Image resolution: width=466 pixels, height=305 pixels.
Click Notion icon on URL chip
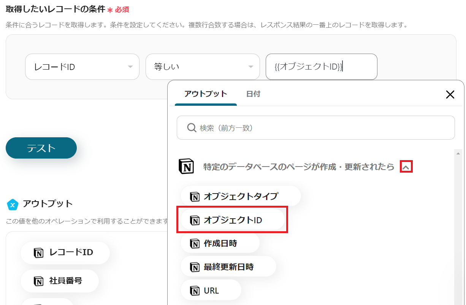point(195,291)
